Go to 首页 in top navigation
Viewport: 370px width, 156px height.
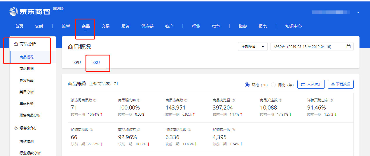point(19,26)
